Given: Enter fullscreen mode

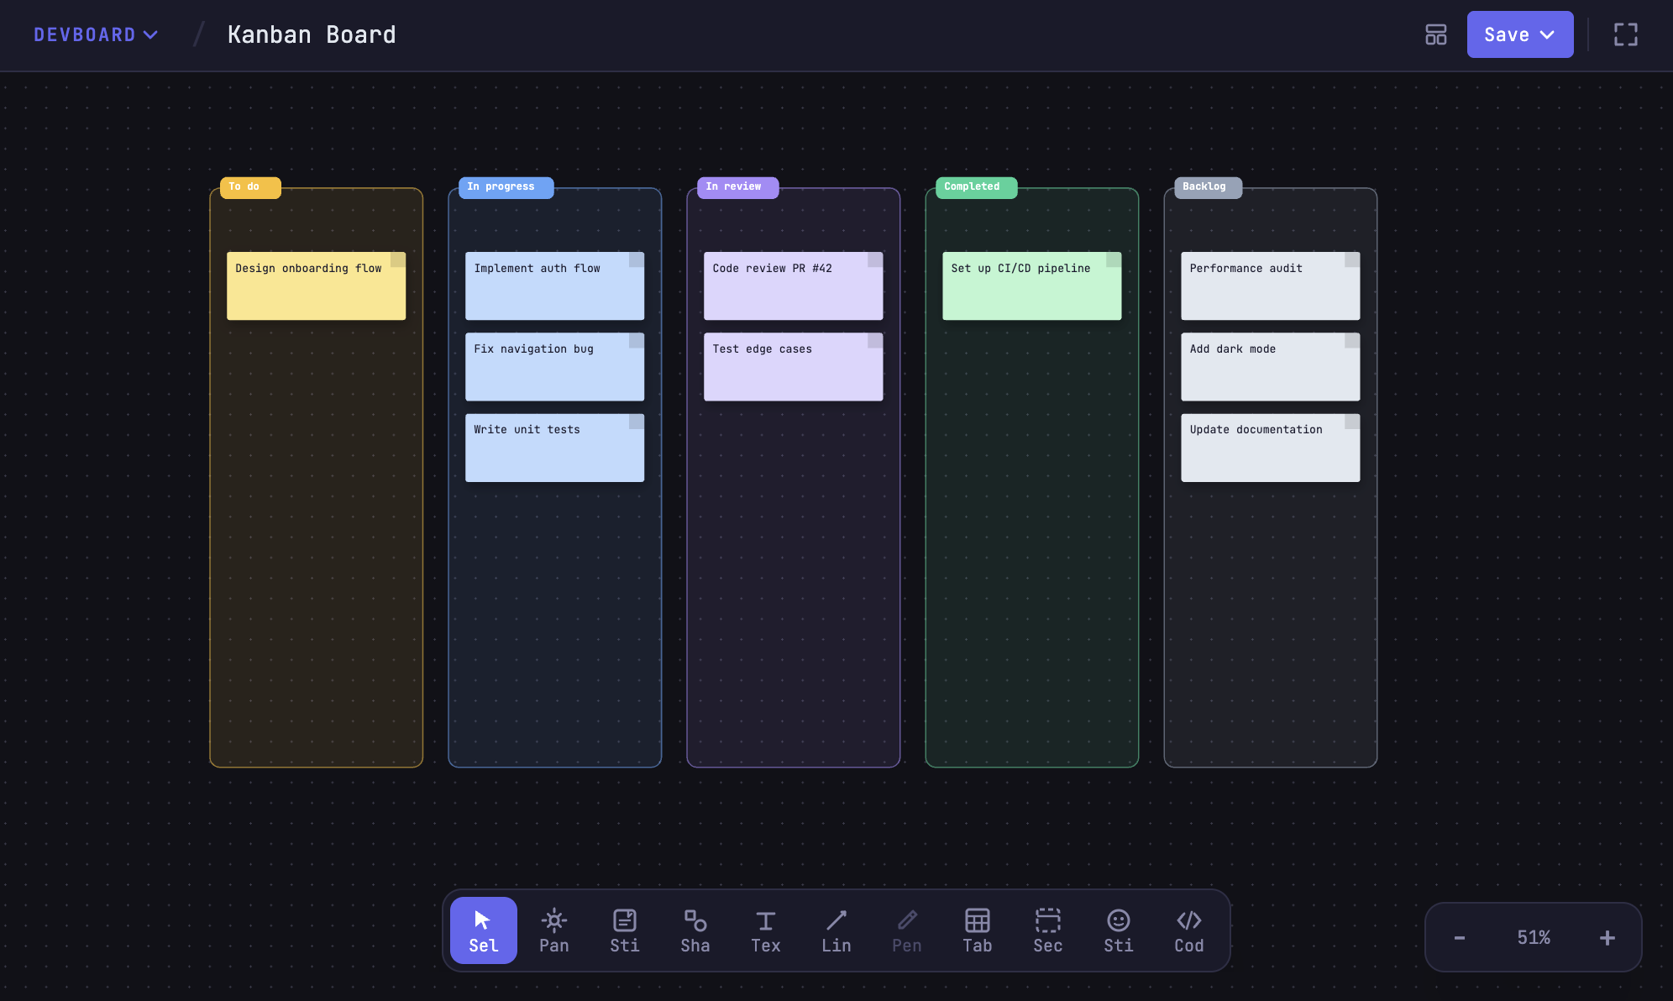Looking at the screenshot, I should click(1625, 34).
